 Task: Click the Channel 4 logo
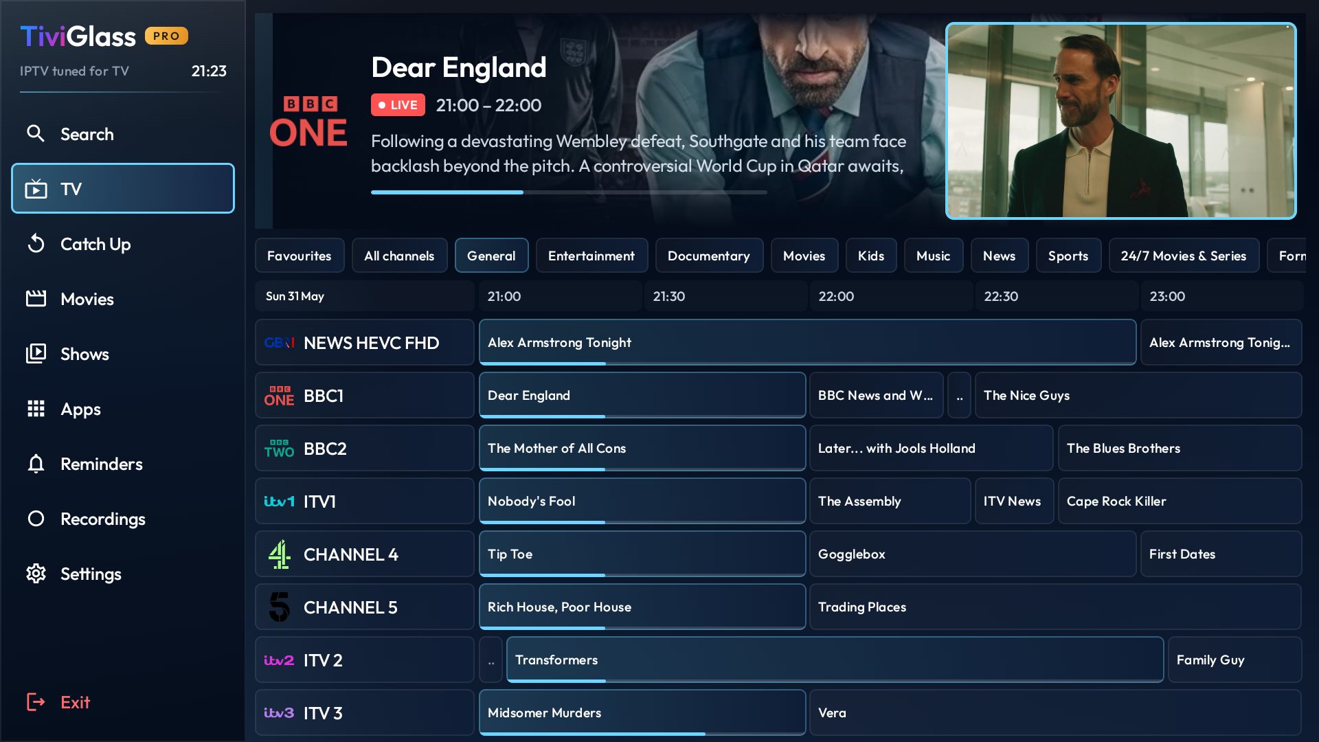[x=279, y=554]
